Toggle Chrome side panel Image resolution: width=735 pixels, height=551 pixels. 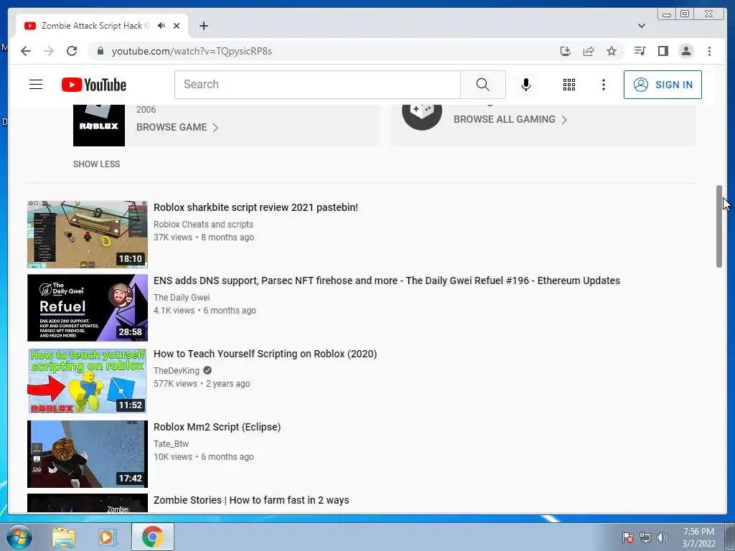point(663,51)
